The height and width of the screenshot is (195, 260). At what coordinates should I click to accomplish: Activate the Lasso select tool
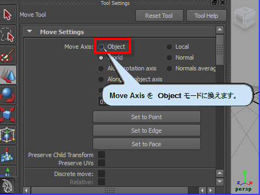[x=8, y=35]
